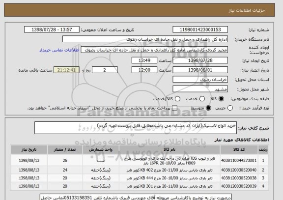The width and height of the screenshot is (283, 200).
Task: Select item code 4038110044273001
Action: click(239, 161)
